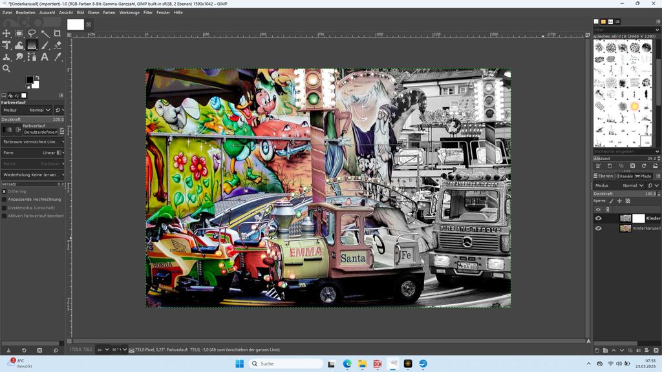Select the white layer mask thumbnail

pyautogui.click(x=638, y=218)
